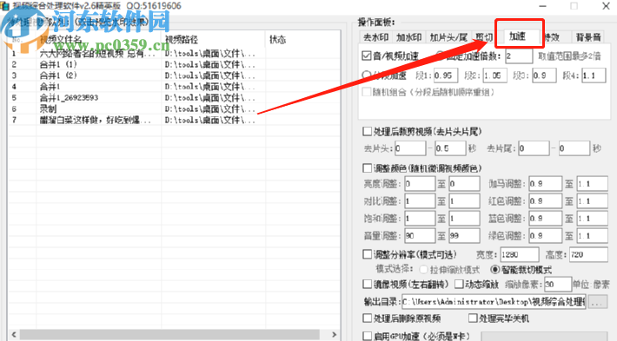
Task: Select the video row 录制
Action: (x=174, y=108)
